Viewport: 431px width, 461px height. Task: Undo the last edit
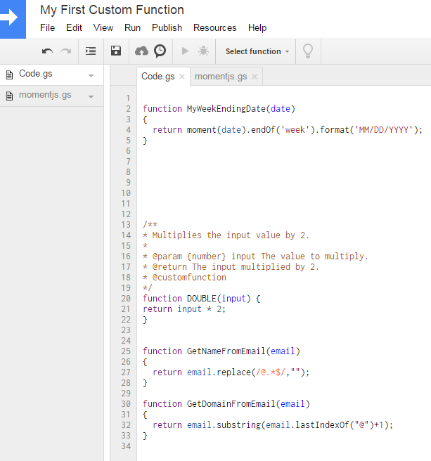coord(47,51)
